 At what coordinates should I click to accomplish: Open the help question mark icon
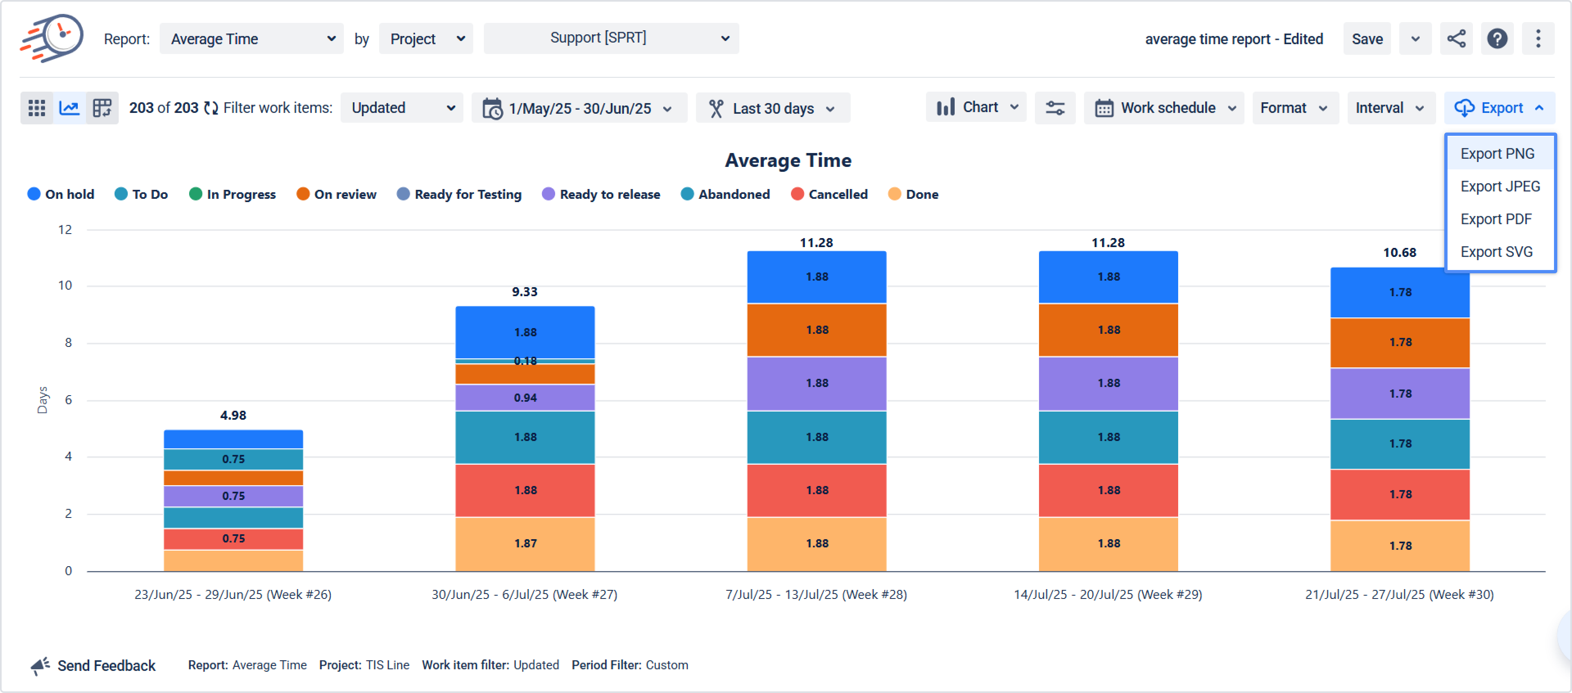click(1497, 39)
